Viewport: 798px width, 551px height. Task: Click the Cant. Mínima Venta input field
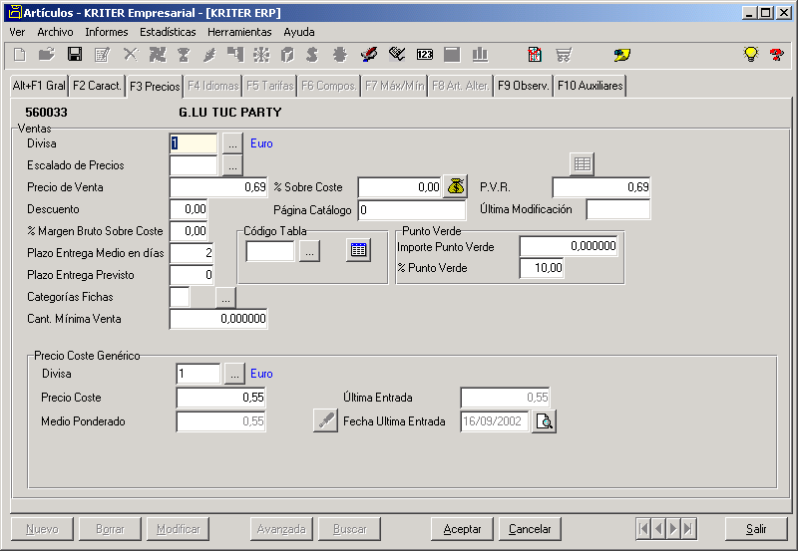tap(218, 319)
